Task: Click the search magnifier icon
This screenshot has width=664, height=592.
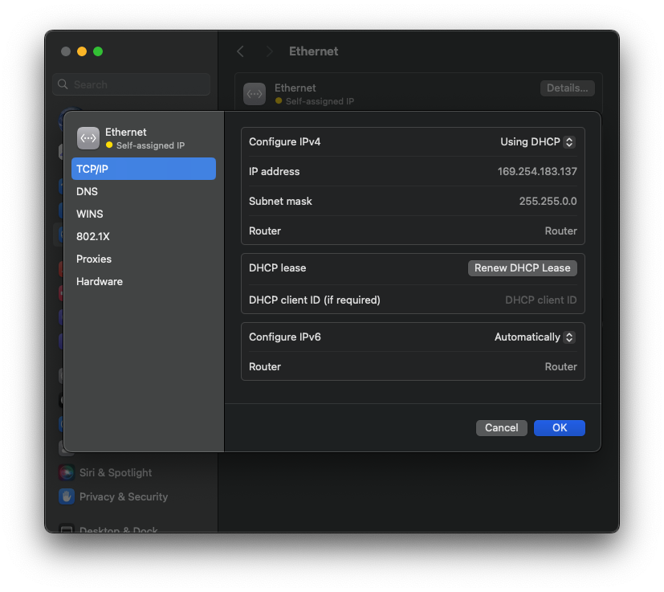Action: click(63, 84)
